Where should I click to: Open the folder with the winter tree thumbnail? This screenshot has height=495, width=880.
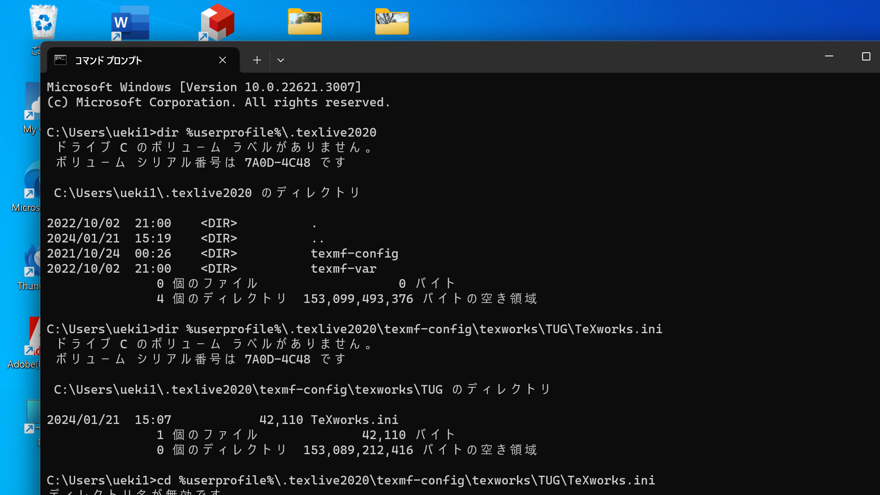coord(392,22)
